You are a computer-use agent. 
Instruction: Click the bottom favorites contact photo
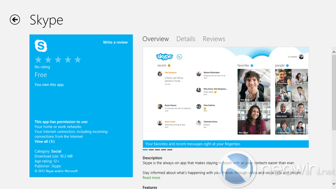254,118
